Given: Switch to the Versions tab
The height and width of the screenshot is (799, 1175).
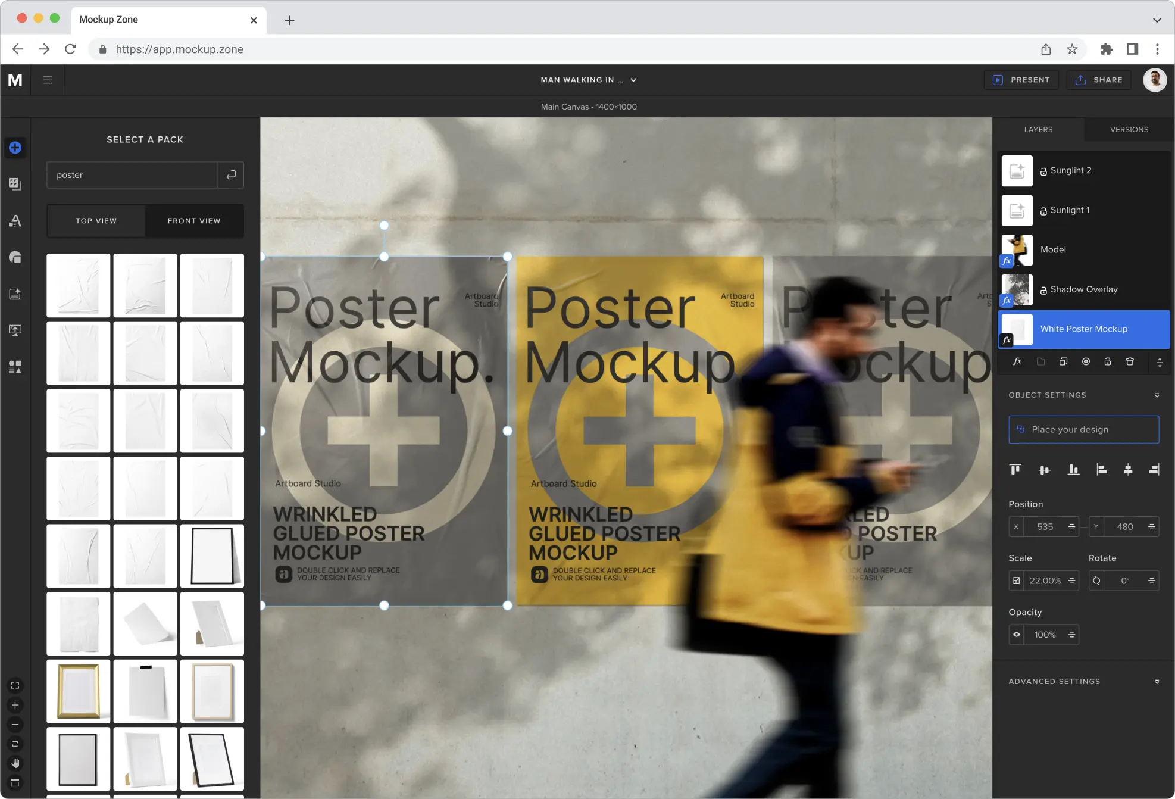Looking at the screenshot, I should pos(1129,129).
